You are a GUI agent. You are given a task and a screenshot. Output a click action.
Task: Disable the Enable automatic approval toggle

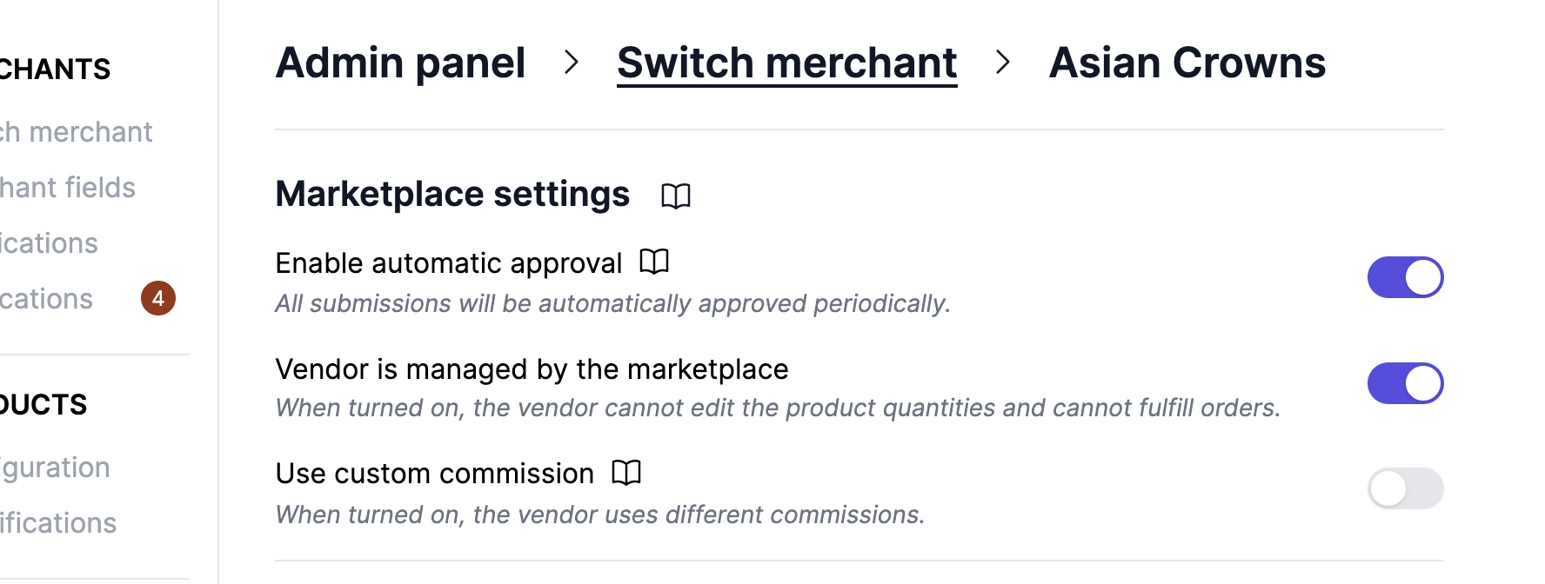pyautogui.click(x=1405, y=277)
